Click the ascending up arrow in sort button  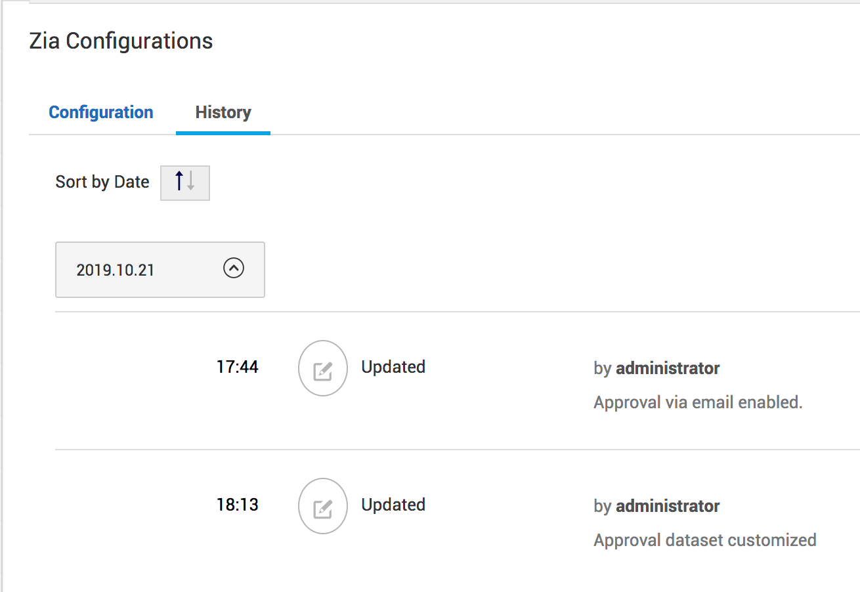coord(179,181)
